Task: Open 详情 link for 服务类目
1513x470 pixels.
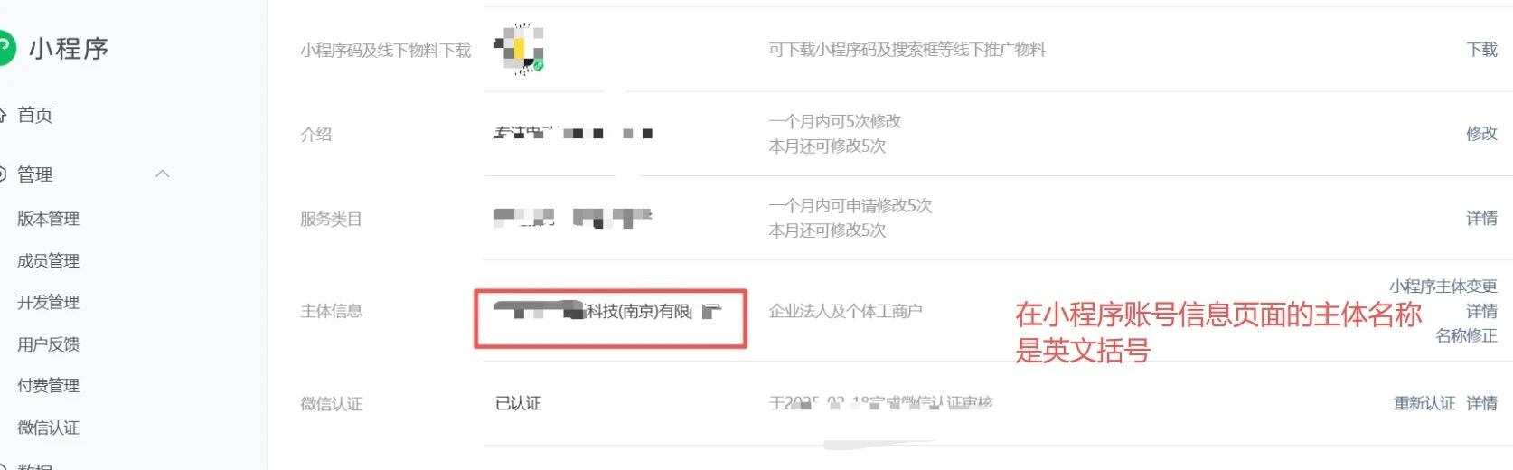Action: tap(1481, 219)
